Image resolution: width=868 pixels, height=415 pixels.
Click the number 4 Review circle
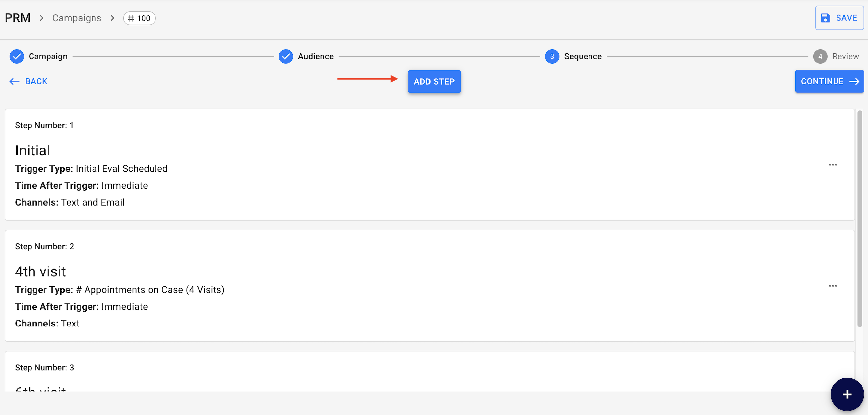[820, 56]
